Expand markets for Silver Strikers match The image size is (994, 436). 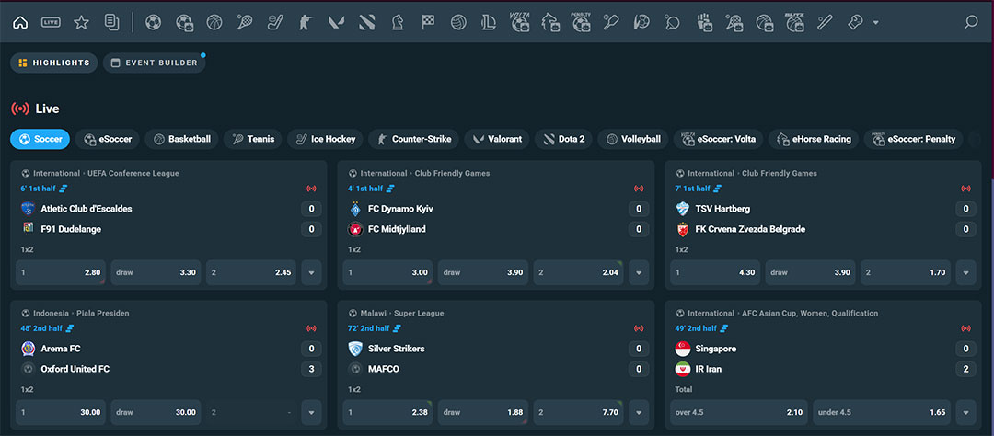point(639,412)
